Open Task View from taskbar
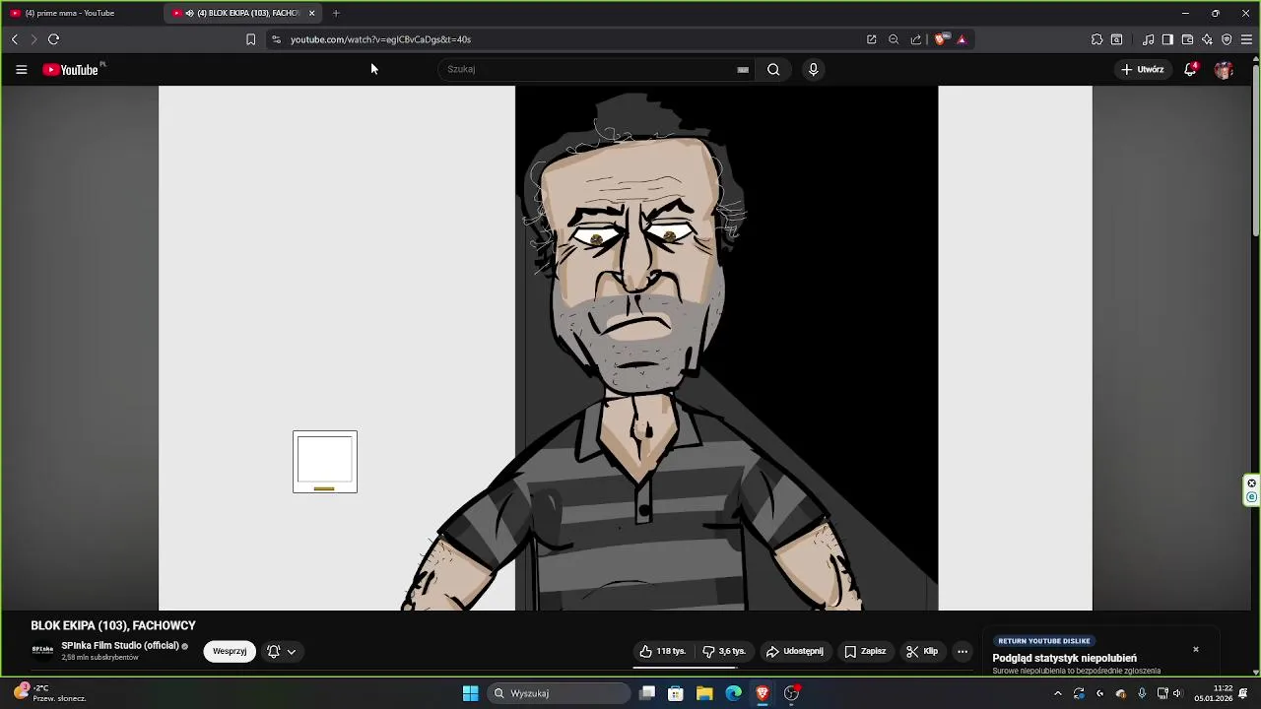This screenshot has height=709, width=1261. (647, 693)
